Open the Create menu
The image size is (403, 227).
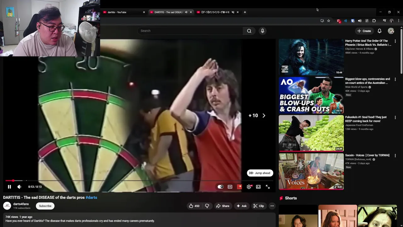coord(364,31)
